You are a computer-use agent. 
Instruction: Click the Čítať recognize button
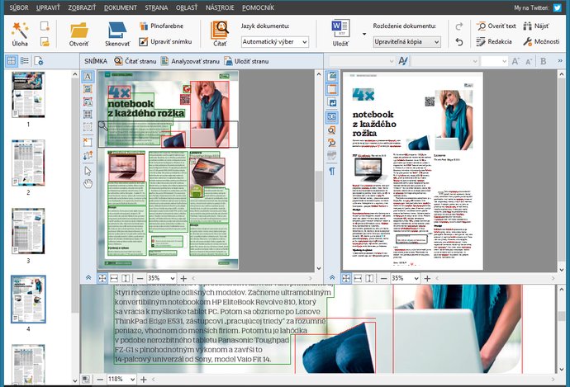tap(220, 34)
